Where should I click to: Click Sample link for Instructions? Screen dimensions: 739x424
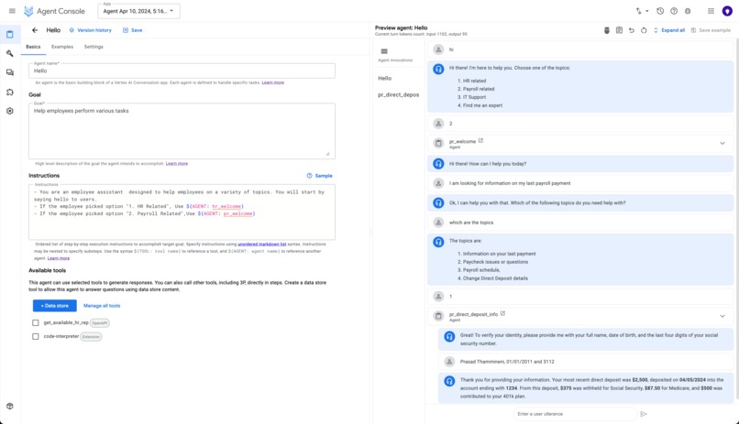pos(324,176)
